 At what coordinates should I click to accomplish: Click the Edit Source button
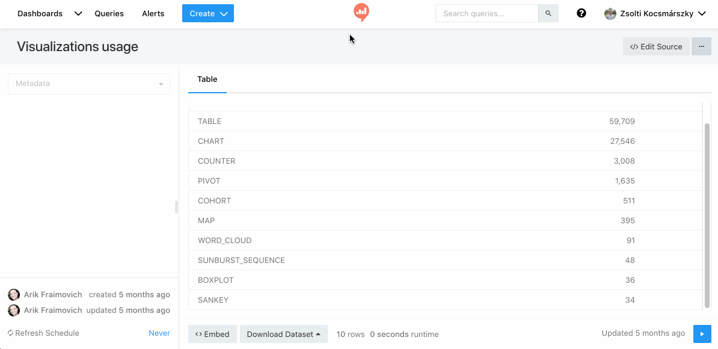pos(656,46)
